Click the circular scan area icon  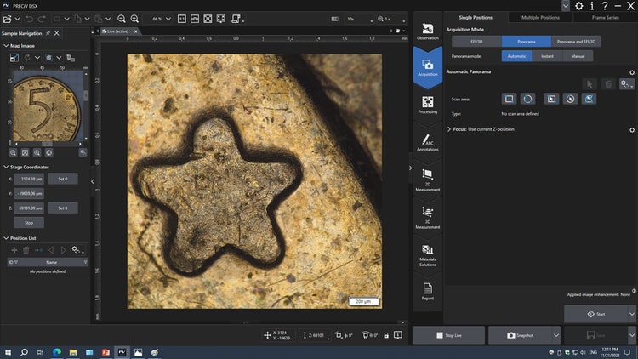pos(527,99)
